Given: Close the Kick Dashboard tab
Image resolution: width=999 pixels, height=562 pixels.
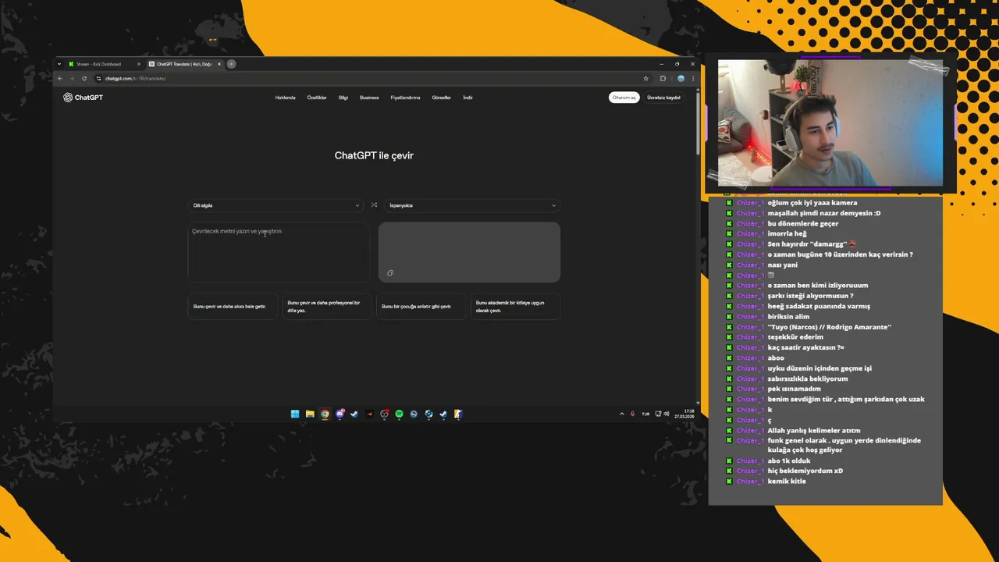Looking at the screenshot, I should tap(139, 64).
